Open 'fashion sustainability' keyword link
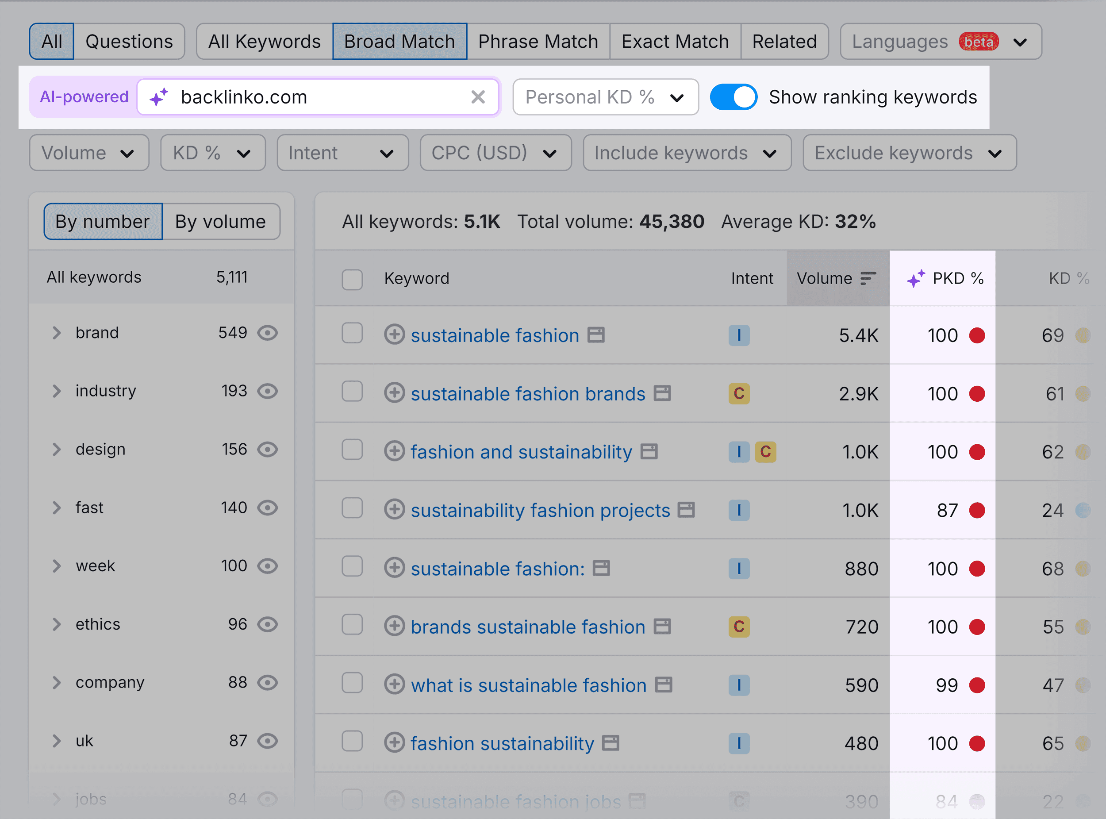1106x819 pixels. (502, 744)
